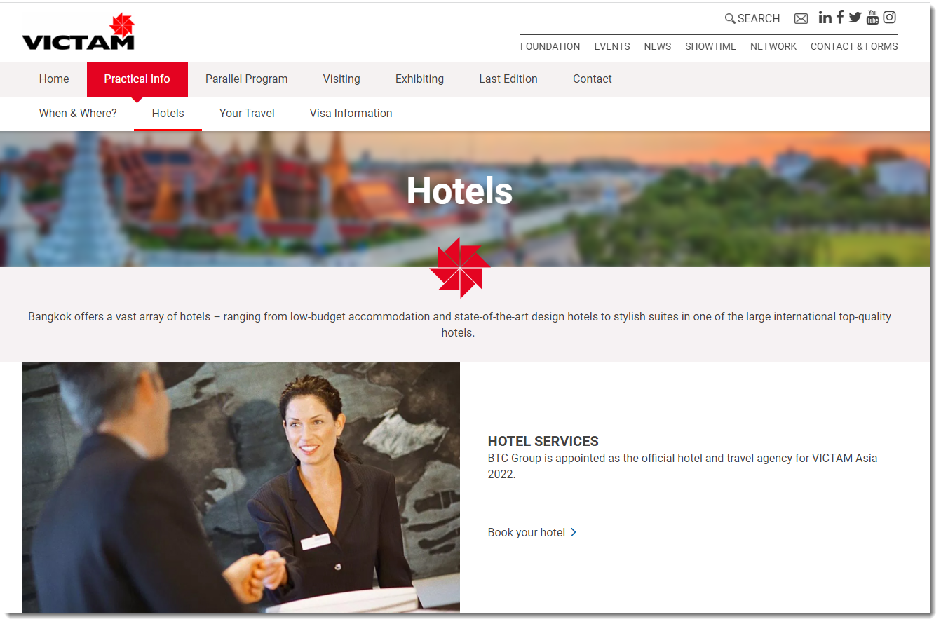Open the Exhibiting menu item
This screenshot has width=941, height=624.
tap(419, 79)
